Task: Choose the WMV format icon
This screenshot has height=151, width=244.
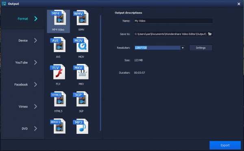Action: click(x=81, y=20)
